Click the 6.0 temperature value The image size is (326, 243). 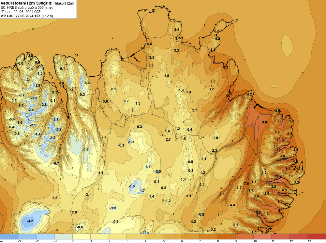coord(217,31)
